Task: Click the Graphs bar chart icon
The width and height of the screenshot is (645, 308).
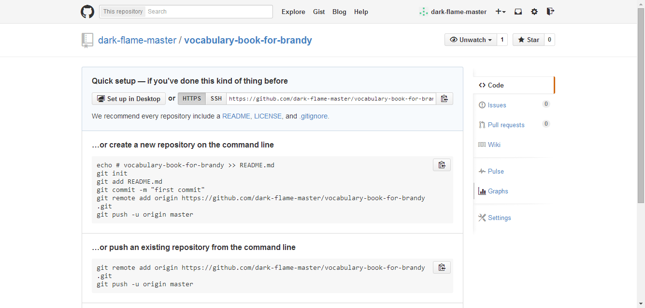Action: pyautogui.click(x=482, y=191)
